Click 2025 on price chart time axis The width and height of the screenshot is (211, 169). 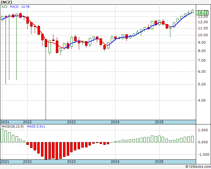click(x=159, y=122)
